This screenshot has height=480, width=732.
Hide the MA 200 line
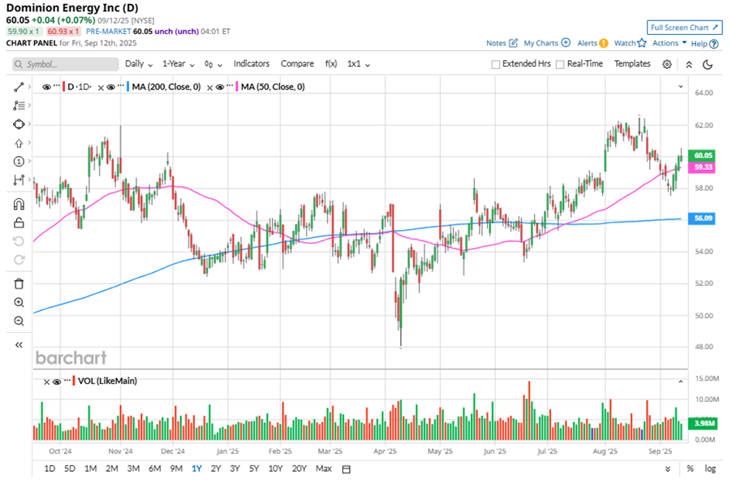[x=110, y=88]
